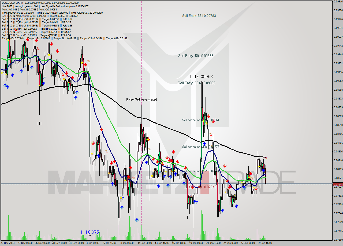Viewport: 343px width, 246px height.
Task: Click price axis value 0.07644
Action: [338, 213]
